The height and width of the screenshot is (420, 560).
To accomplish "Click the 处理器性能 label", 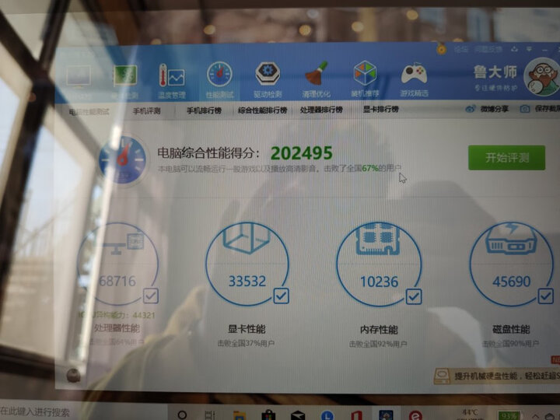I will point(117,328).
